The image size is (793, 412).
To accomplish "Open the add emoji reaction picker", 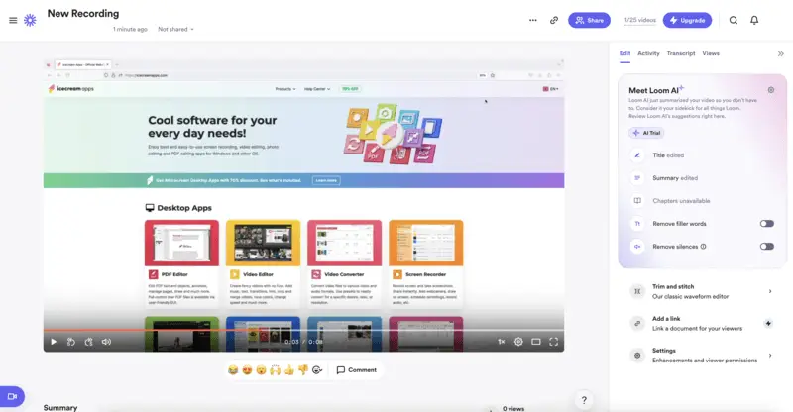I will tap(317, 370).
